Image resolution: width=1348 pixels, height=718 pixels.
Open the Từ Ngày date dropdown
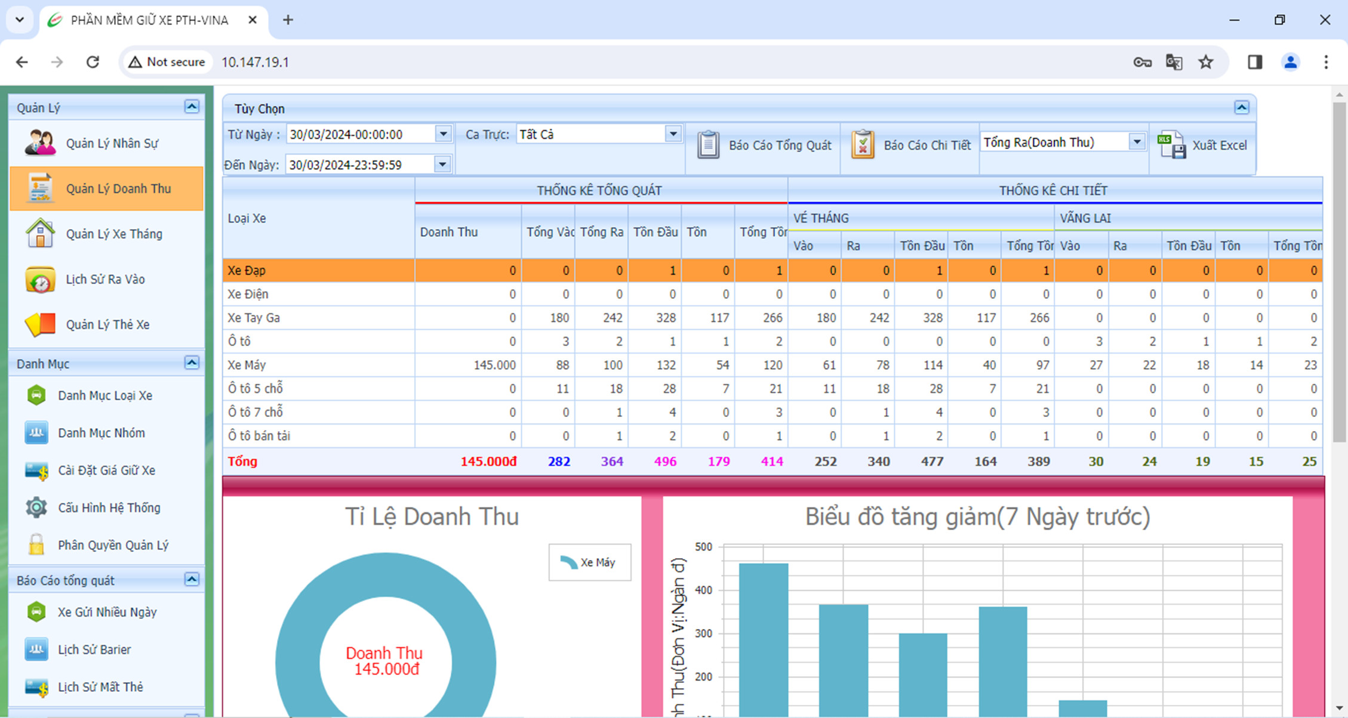point(443,134)
